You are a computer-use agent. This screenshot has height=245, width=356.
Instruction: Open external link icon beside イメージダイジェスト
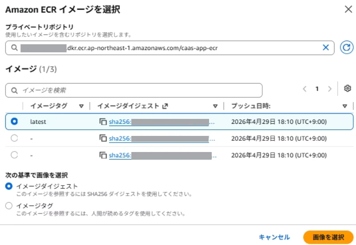coord(165,106)
